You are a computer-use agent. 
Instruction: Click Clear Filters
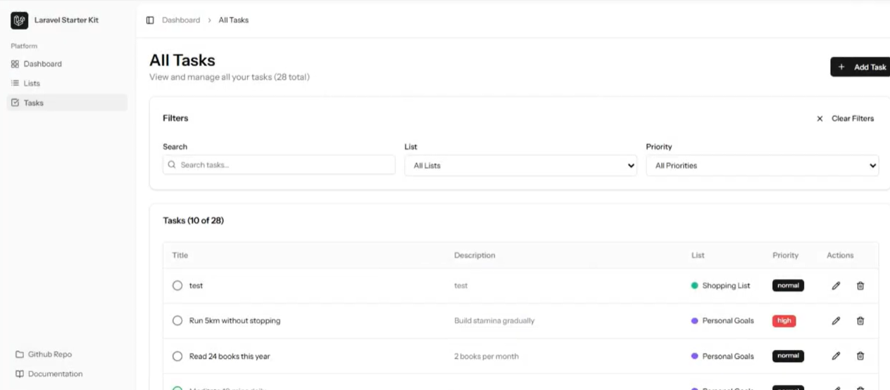point(845,119)
